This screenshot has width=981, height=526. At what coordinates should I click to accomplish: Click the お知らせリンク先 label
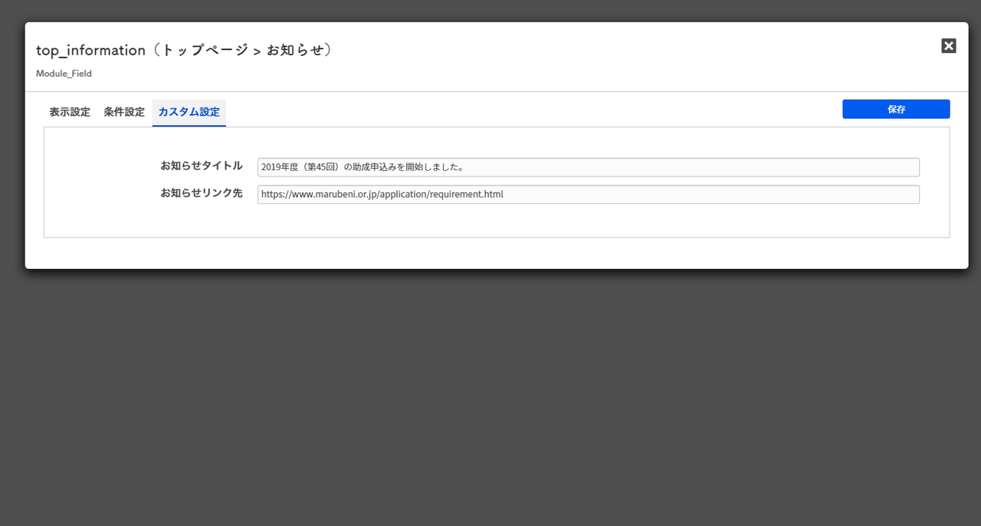pyautogui.click(x=201, y=193)
